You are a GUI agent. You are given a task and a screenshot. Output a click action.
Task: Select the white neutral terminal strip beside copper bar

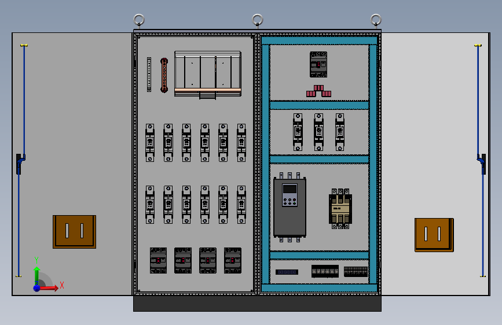tap(149, 75)
